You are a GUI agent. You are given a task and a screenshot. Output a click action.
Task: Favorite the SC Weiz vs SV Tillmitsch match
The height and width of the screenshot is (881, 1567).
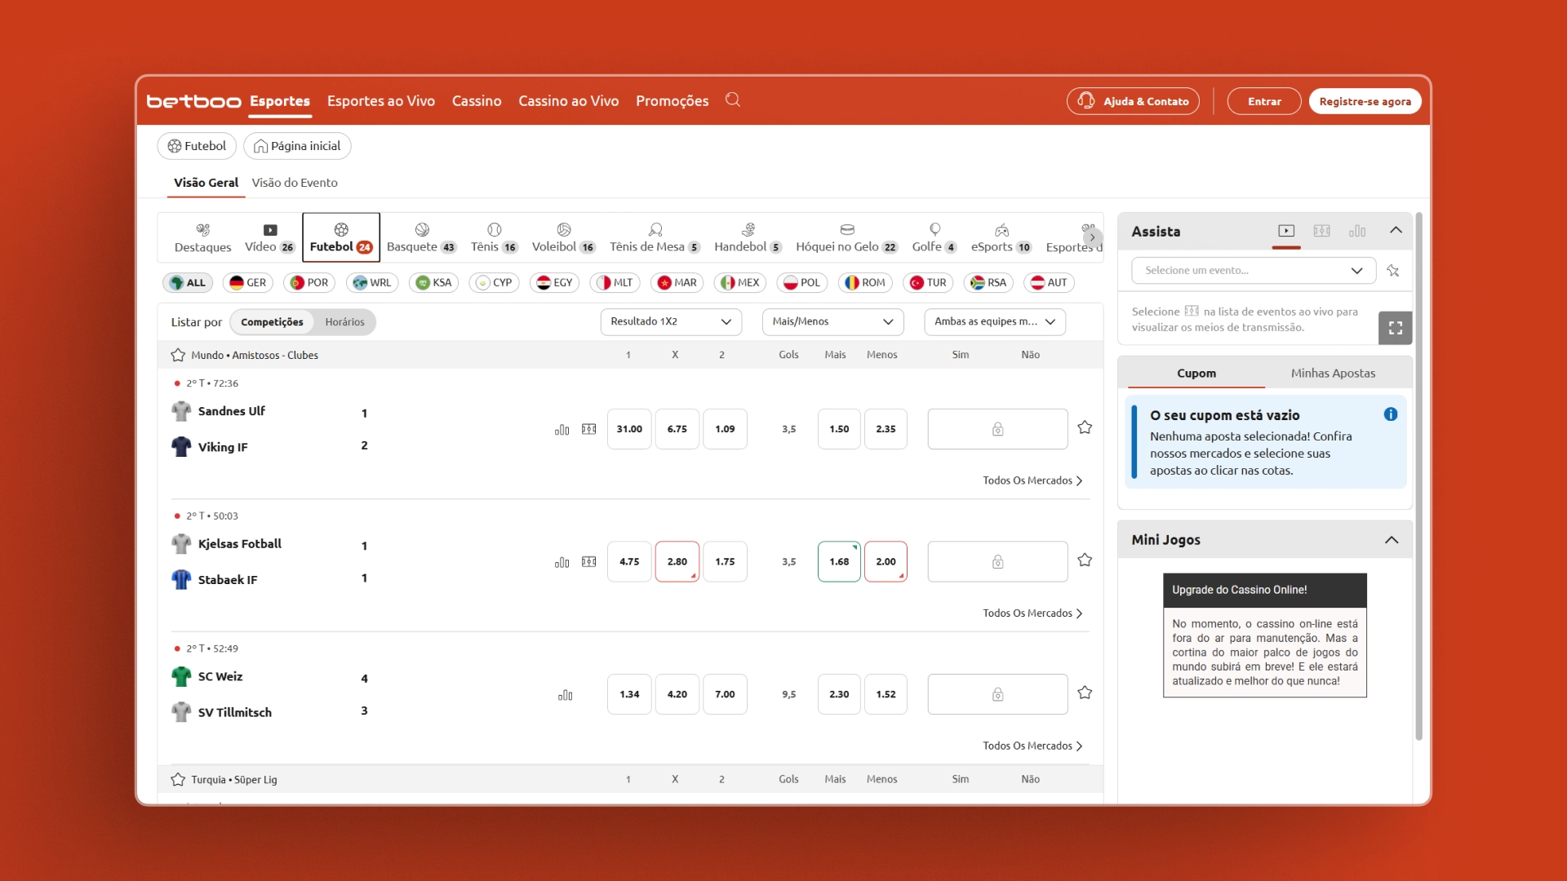click(x=1085, y=693)
